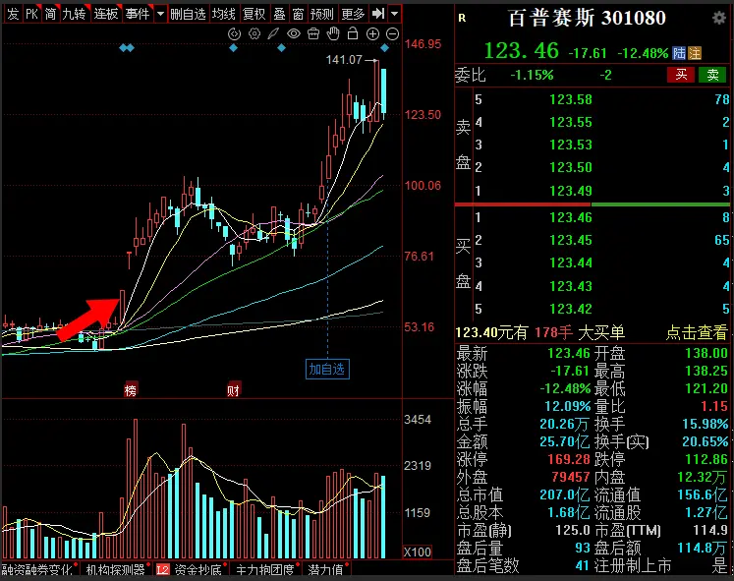Screen dimensions: 734x581
Task: Click the L2 icon before 资金抄底
Action: 162,569
